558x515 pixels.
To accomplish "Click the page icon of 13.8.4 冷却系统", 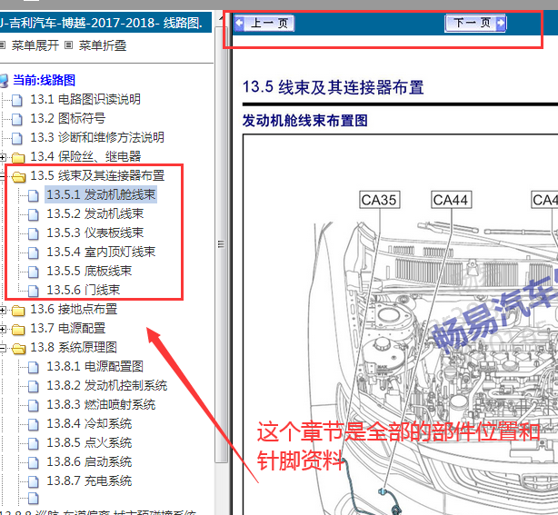I will (33, 424).
